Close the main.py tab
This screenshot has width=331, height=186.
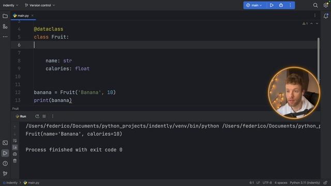[32, 16]
